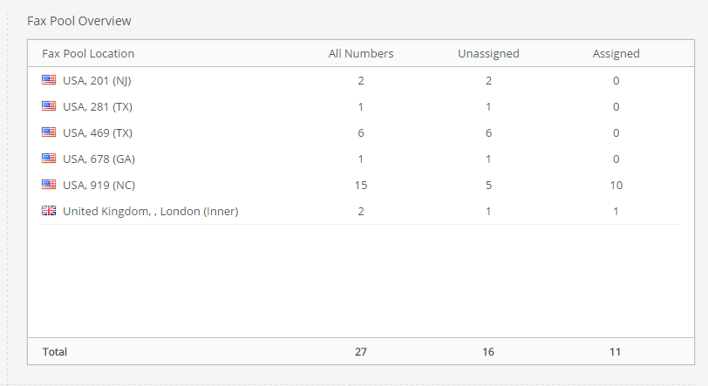Open the USA, 919 (NC) location entry

pyautogui.click(x=99, y=185)
